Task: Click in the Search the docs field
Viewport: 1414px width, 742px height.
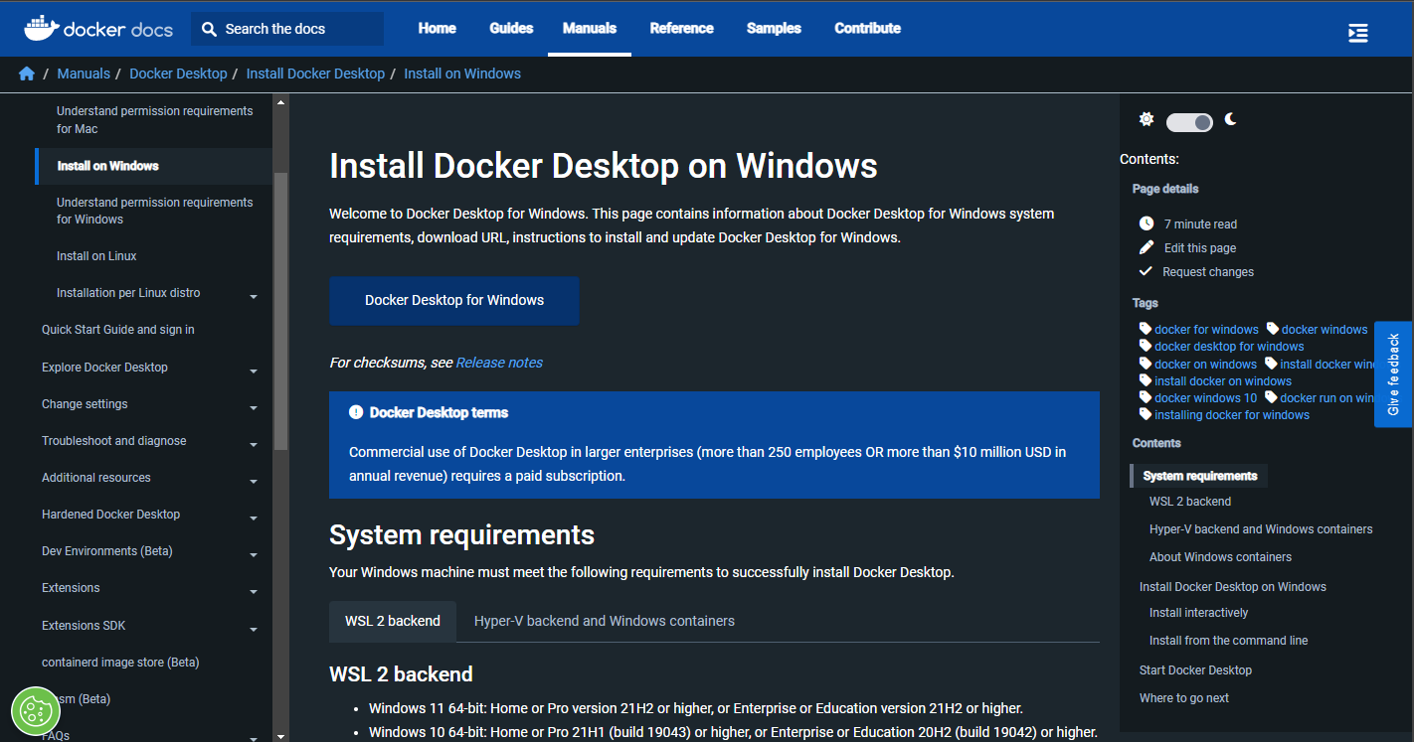Action: (287, 29)
